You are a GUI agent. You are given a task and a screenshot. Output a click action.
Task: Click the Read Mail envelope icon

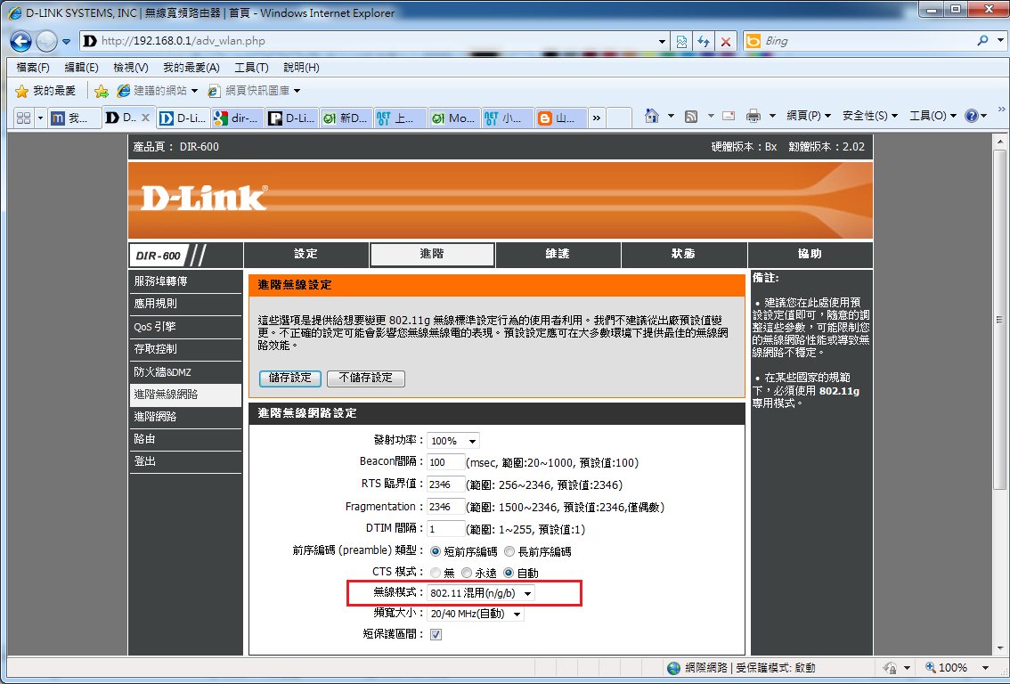coord(729,117)
